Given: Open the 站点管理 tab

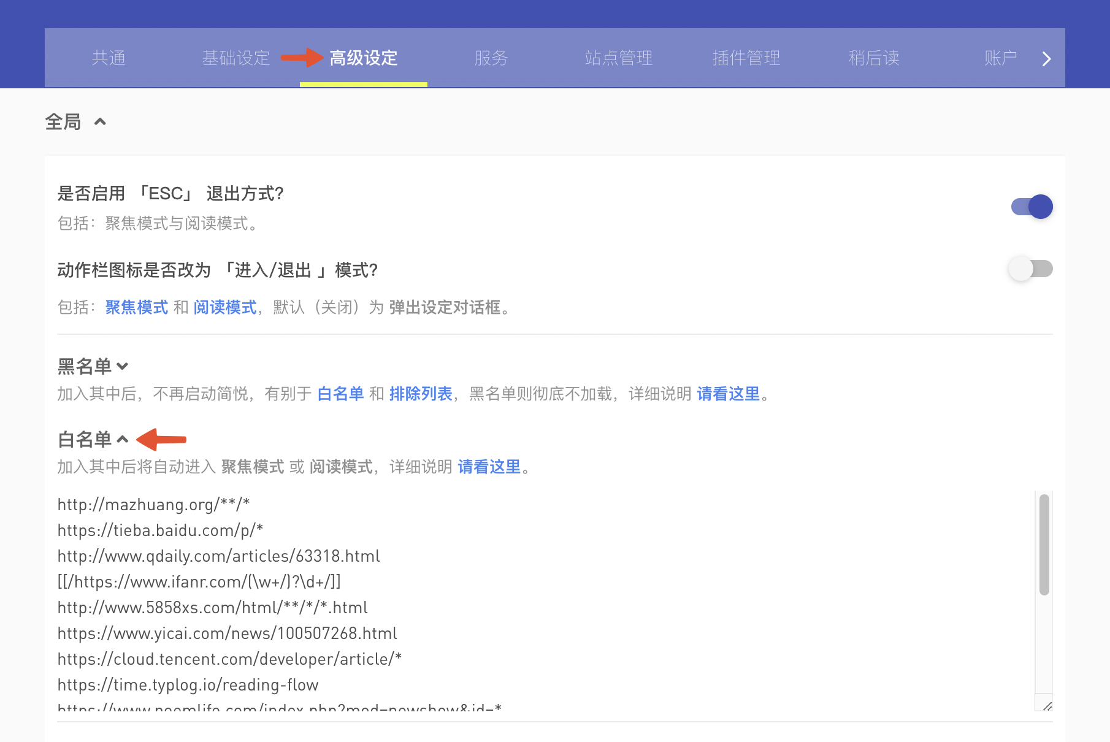Looking at the screenshot, I should (619, 58).
